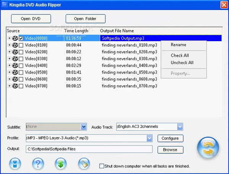This screenshot has width=229, height=174.
Task: Select Softpedia Output.mp3 file name
Action: point(123,38)
